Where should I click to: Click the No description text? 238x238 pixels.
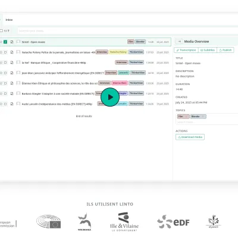tap(185, 76)
